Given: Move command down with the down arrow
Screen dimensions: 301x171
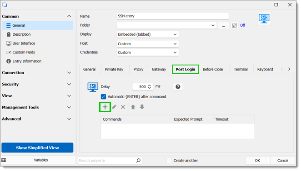Looking at the screenshot, I should 142,107.
